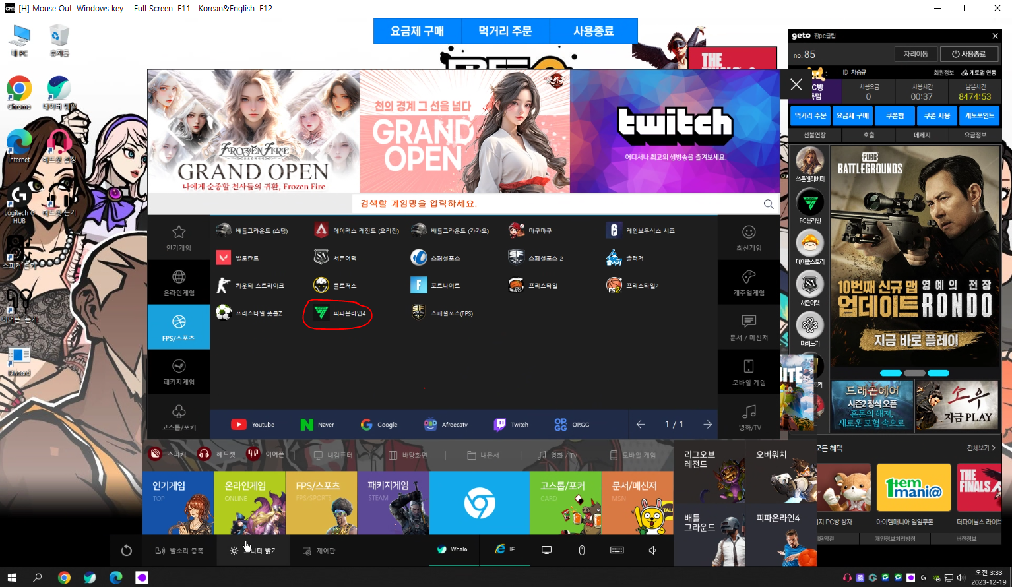
Task: Launch 클로저스 from the game list
Action: tap(335, 285)
